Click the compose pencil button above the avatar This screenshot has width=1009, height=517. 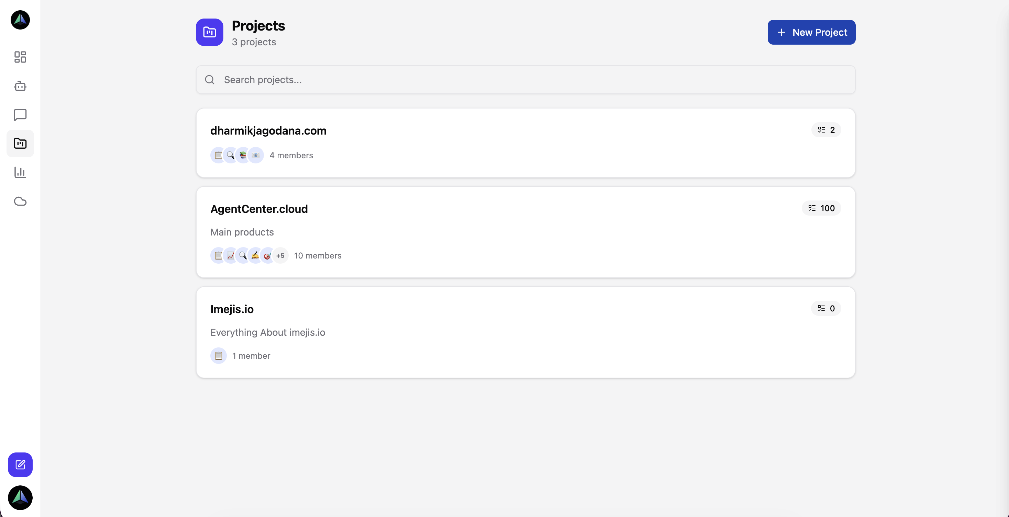20,464
